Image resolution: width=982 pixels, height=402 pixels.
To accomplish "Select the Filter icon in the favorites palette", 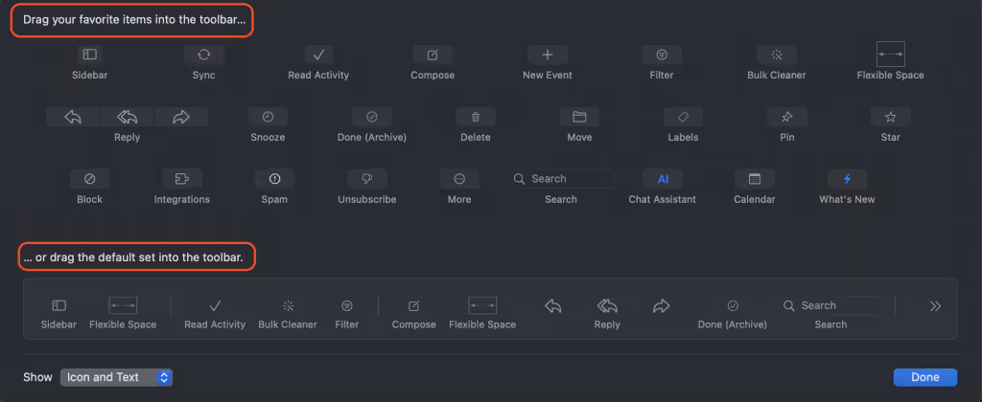I will coord(662,55).
